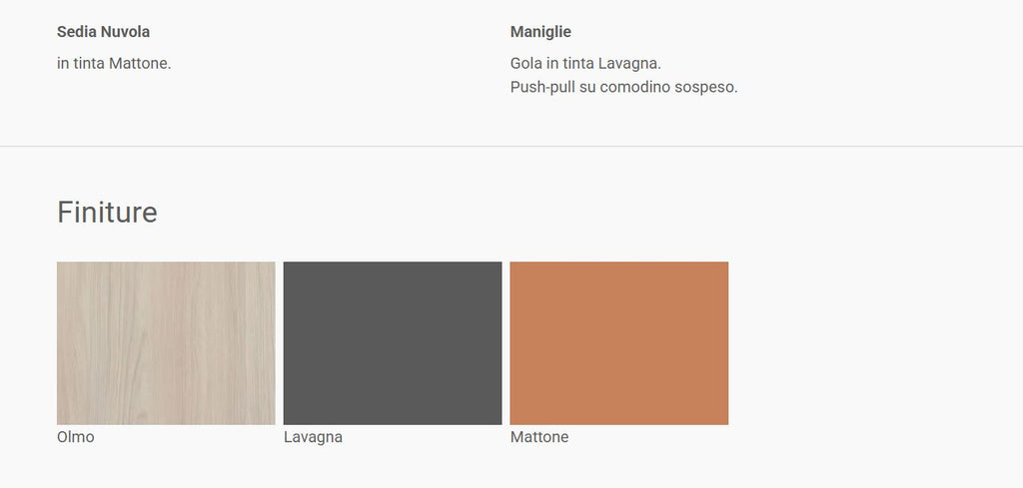Viewport: 1023px width, 488px height.
Task: Click the Finiture section heading
Action: pos(107,213)
